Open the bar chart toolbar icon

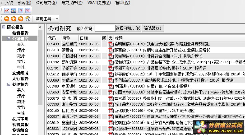pyautogui.click(x=14, y=10)
